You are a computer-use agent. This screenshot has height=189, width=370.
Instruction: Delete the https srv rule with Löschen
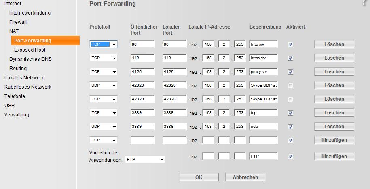(x=334, y=58)
